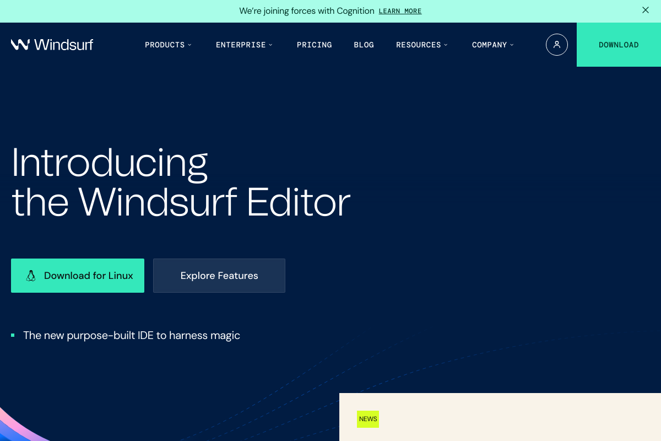
Task: Click Download for Linux button
Action: coord(78,276)
